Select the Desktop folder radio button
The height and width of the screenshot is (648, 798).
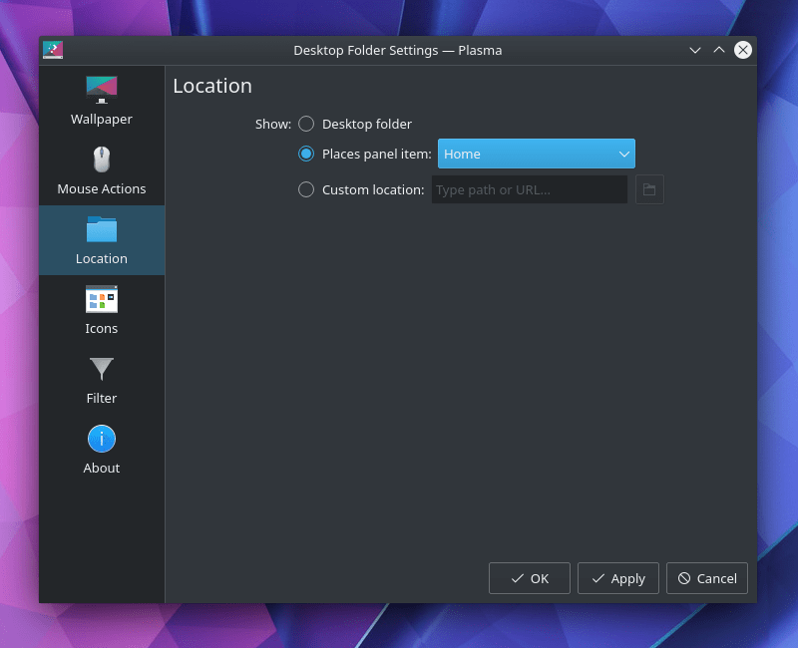pyautogui.click(x=306, y=124)
